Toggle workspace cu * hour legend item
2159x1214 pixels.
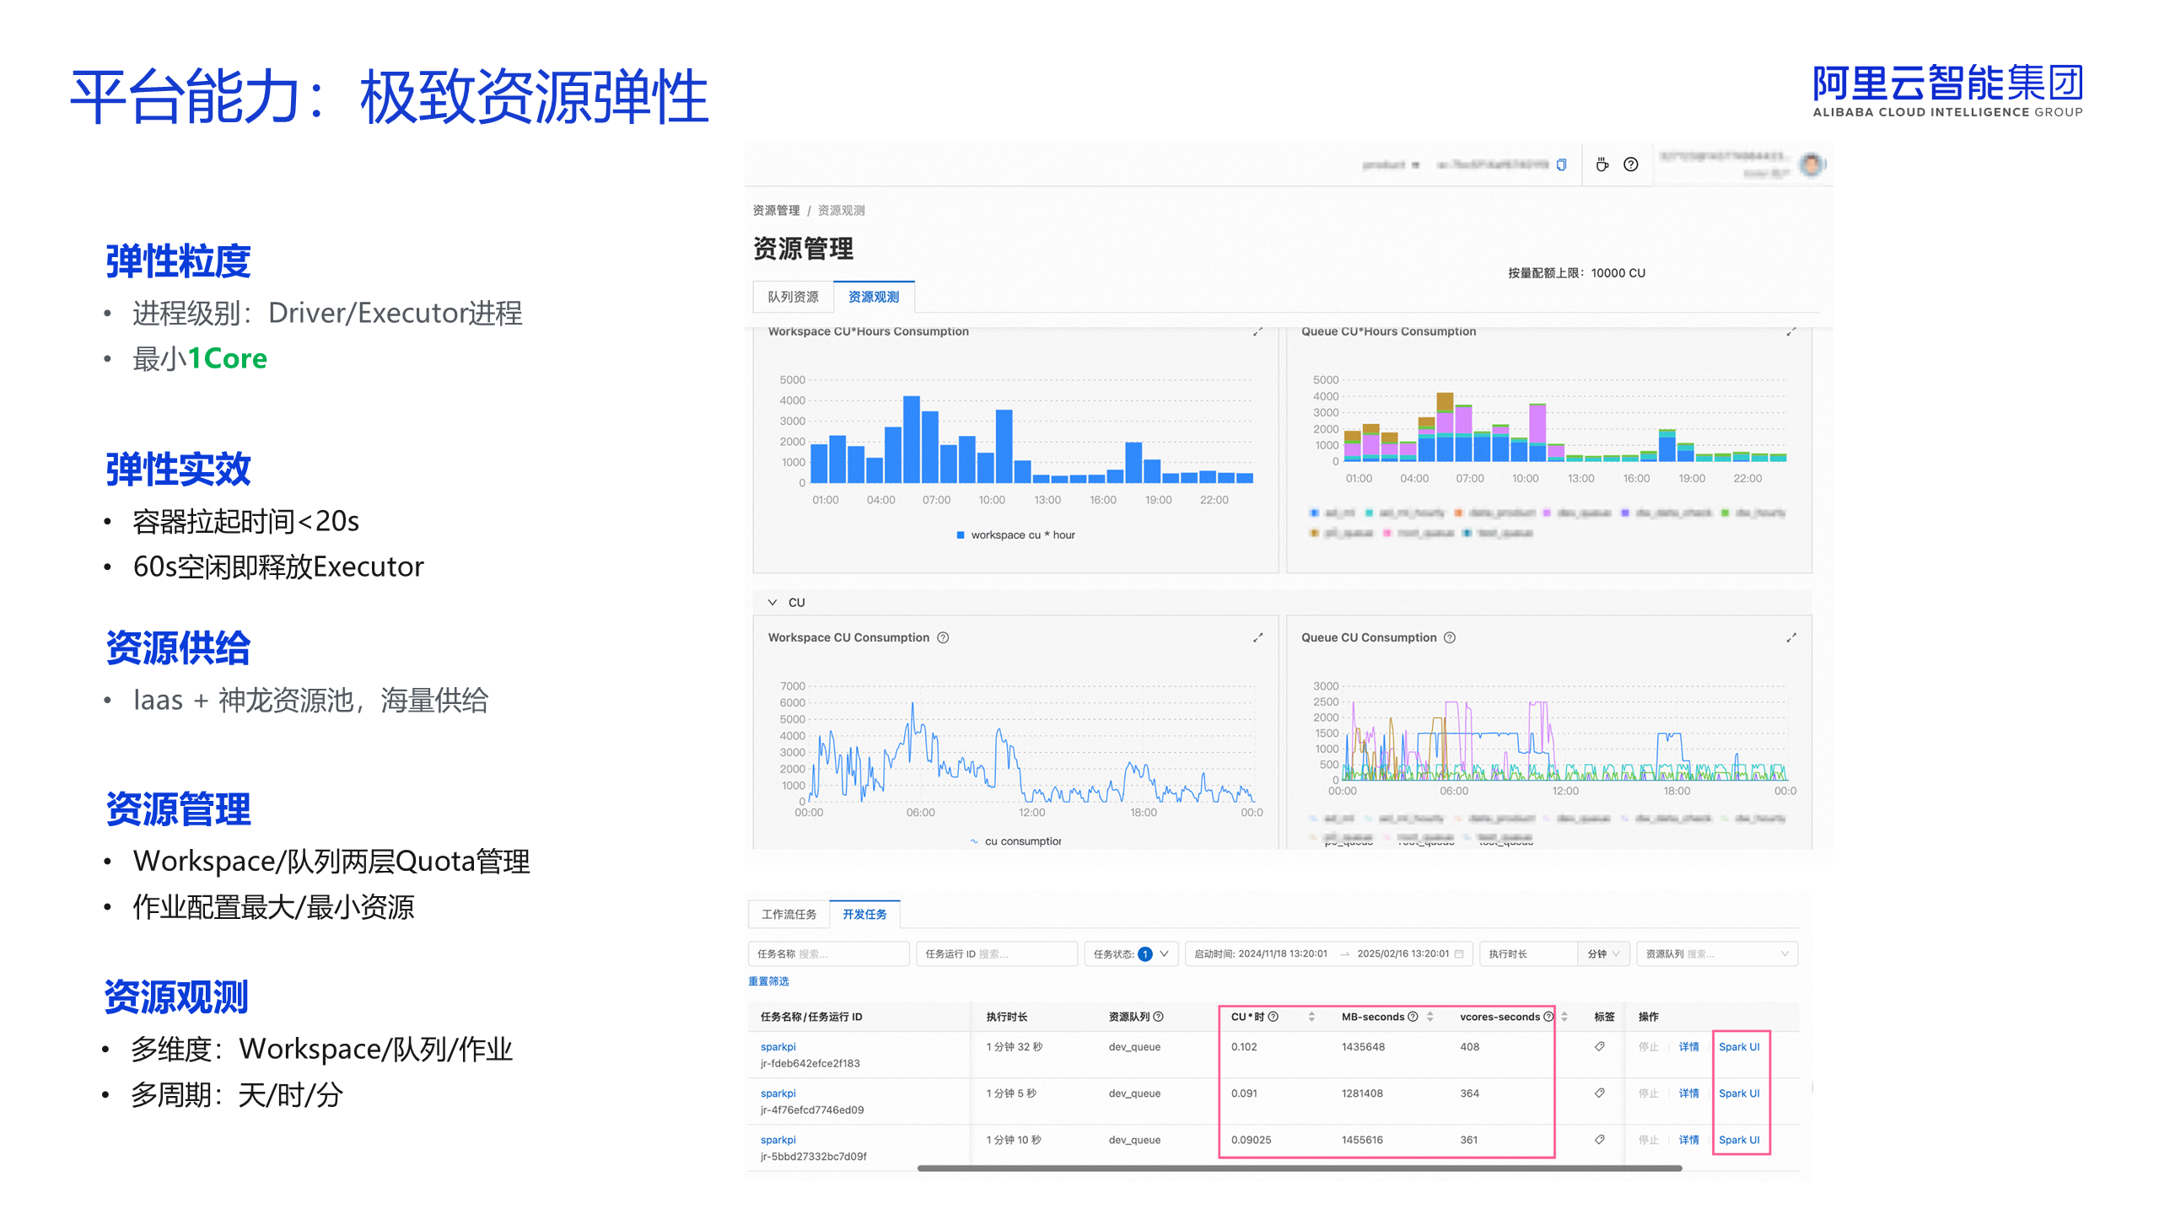coord(1015,535)
